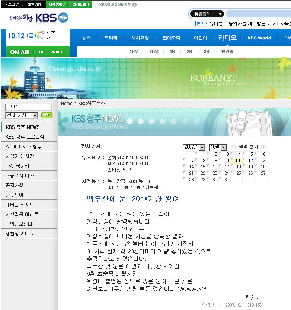Open the 라디오 main menu
This screenshot has height=310, width=291.
(227, 38)
